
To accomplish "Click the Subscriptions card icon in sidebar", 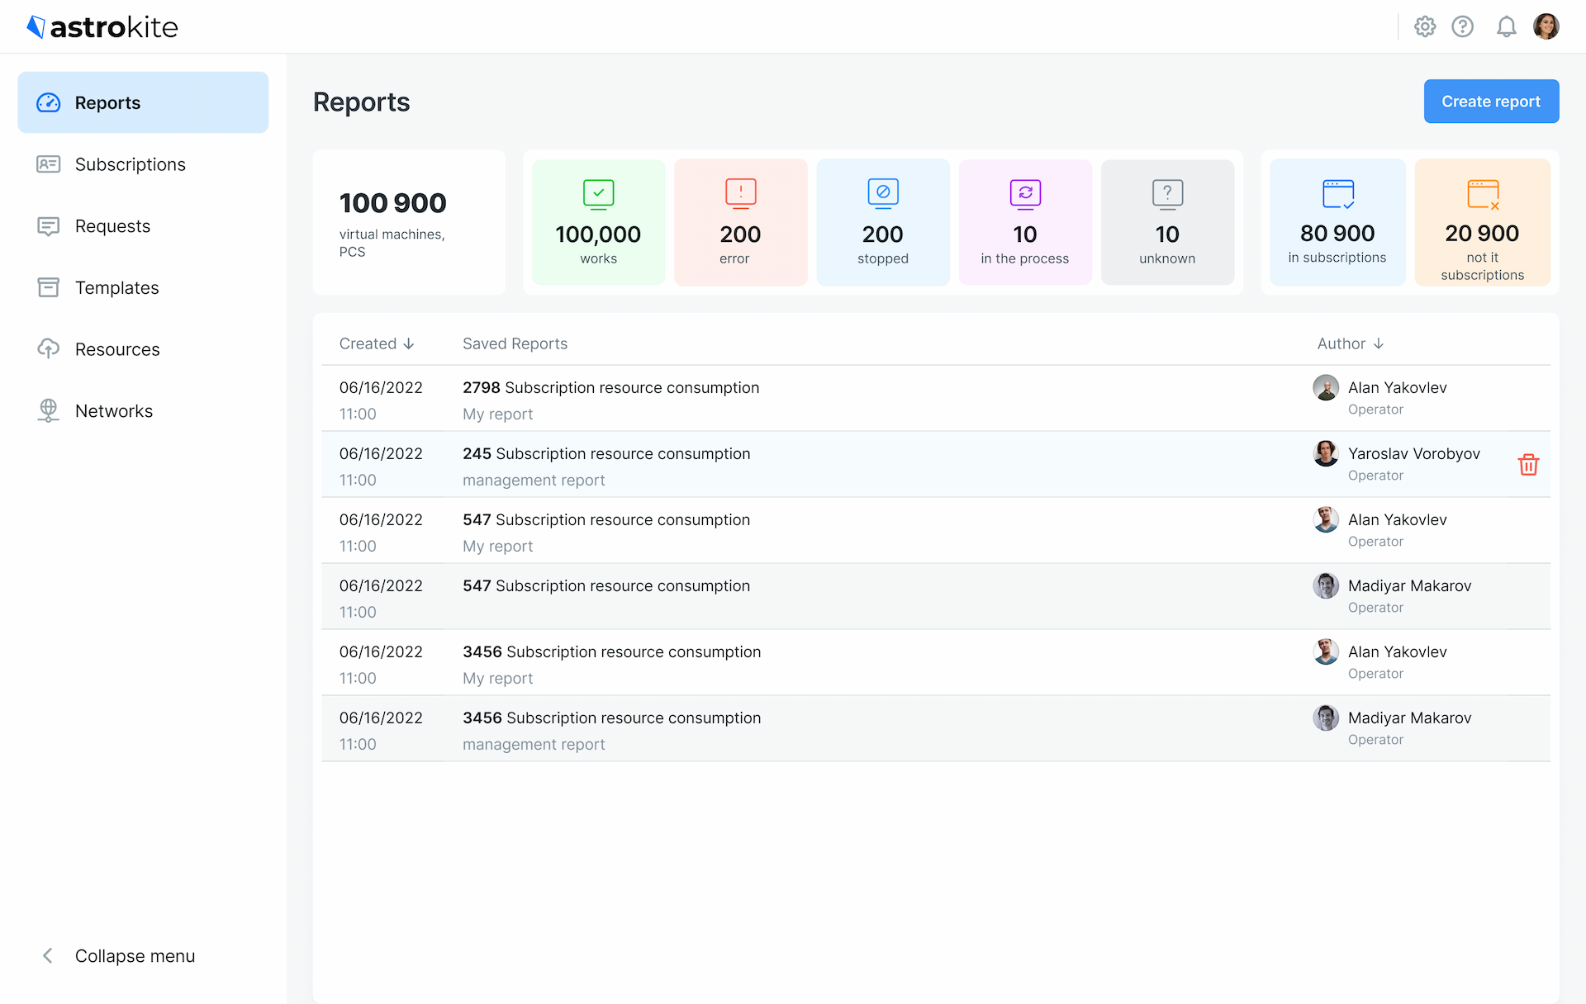I will (49, 164).
